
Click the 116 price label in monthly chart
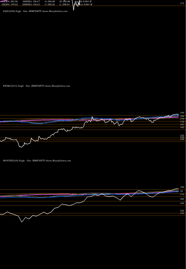pos(182,213)
